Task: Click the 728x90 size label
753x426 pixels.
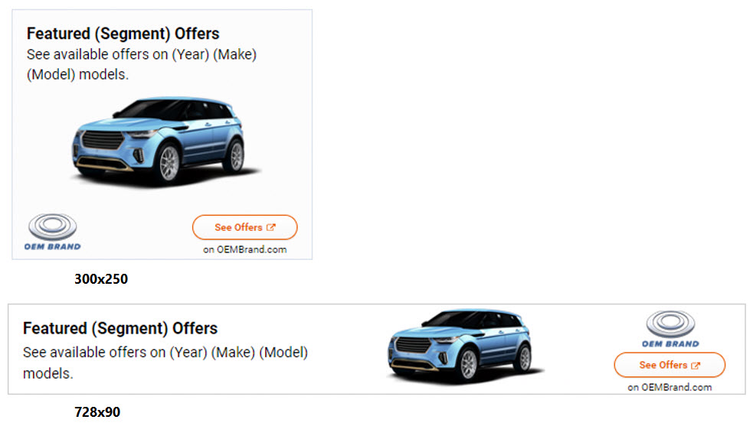Action: coord(97,411)
